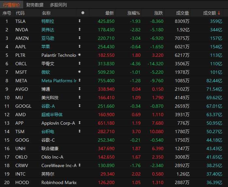Click the round dot column header
Viewport: 228px width, 187px height.
tap(83, 13)
